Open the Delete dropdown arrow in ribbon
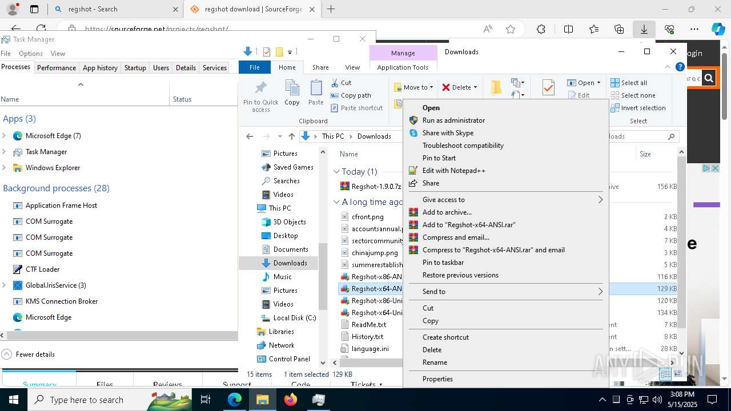731x411 pixels. click(x=475, y=87)
